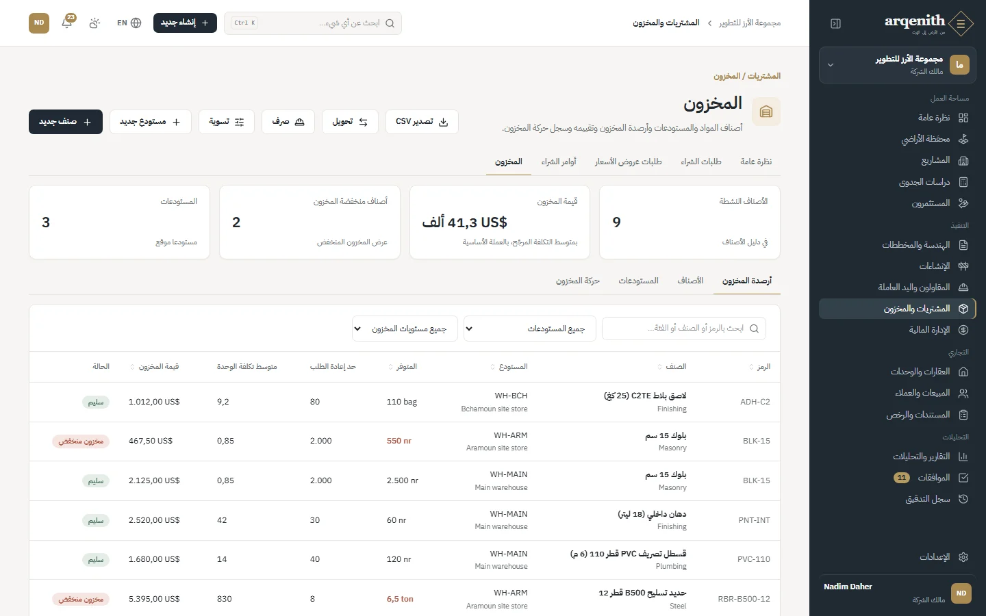Switch to the طلبات عروض الأسعار tab
This screenshot has width=986, height=616.
coord(629,162)
